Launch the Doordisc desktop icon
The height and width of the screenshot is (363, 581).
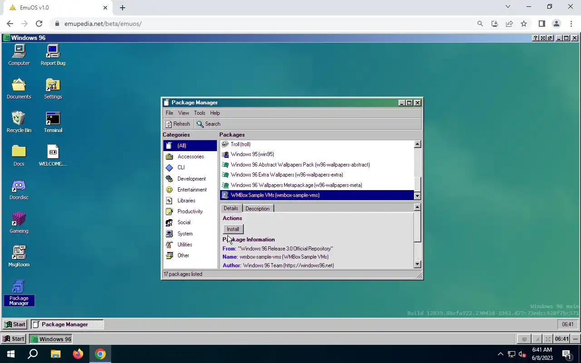[x=19, y=189]
